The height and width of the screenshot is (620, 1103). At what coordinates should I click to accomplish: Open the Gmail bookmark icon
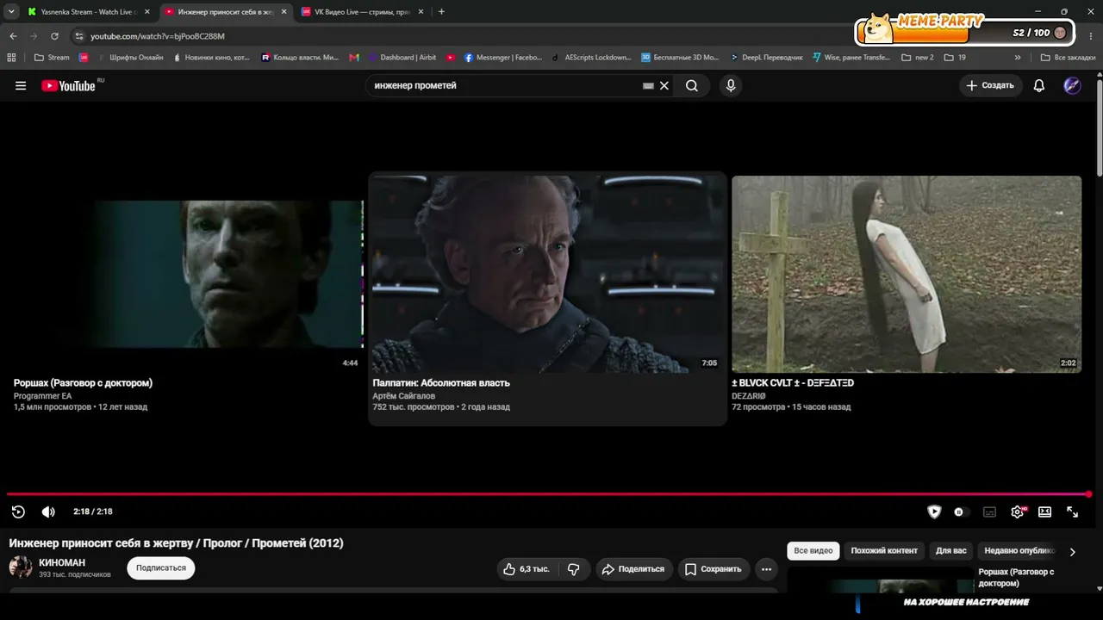point(354,58)
